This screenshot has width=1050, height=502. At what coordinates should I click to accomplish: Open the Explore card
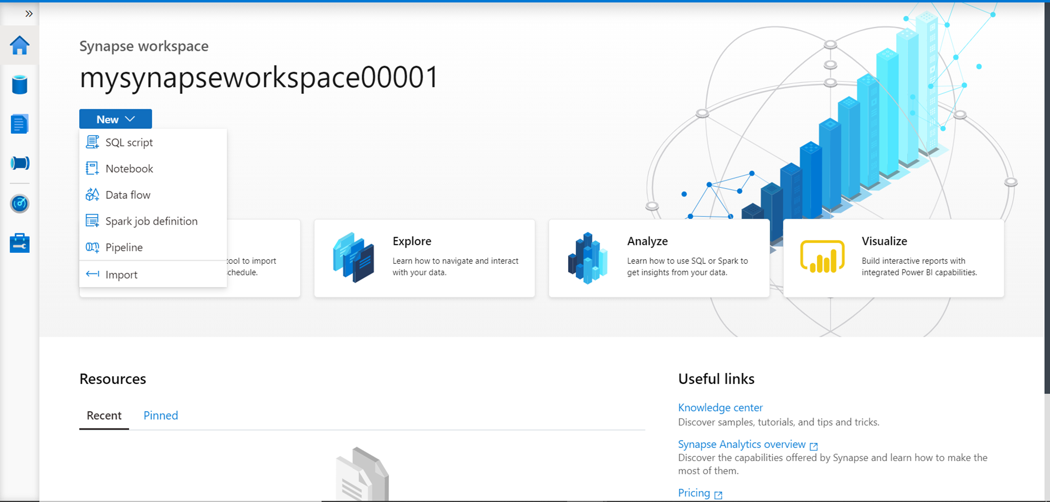[x=424, y=258]
